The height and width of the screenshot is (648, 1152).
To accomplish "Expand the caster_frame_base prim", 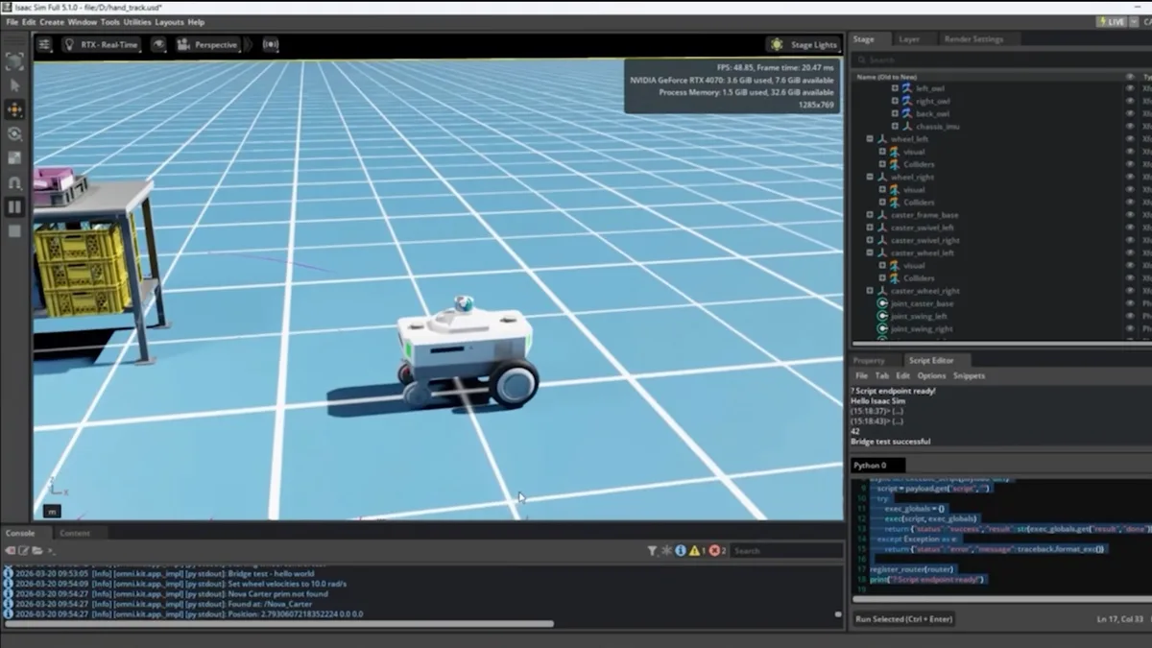I will (x=870, y=215).
